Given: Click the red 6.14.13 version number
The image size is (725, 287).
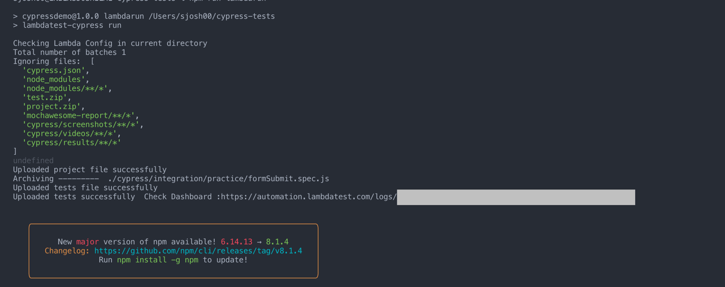Looking at the screenshot, I should point(236,242).
